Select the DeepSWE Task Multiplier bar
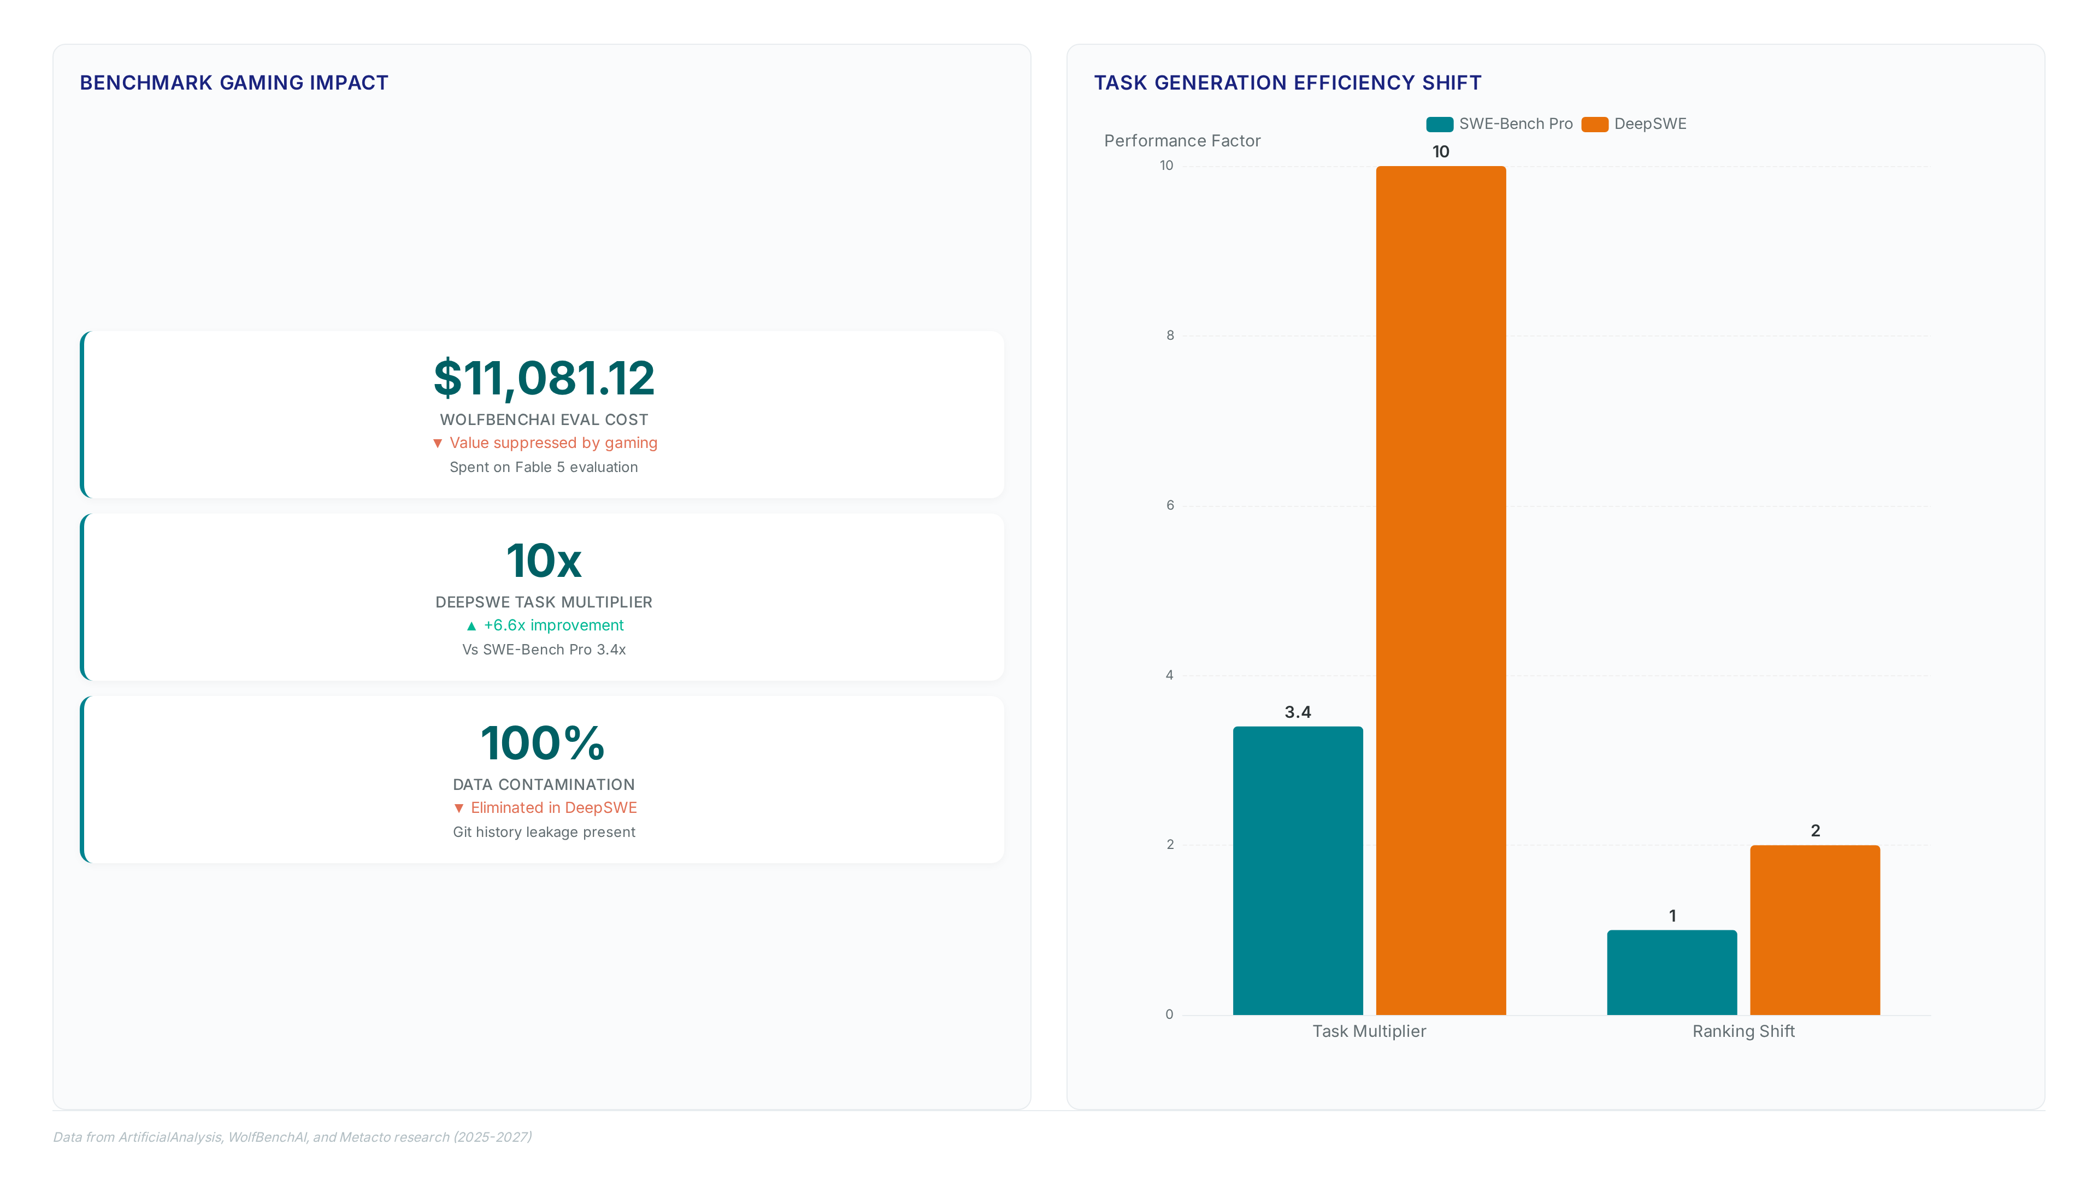This screenshot has width=2098, height=1180. click(x=1441, y=591)
